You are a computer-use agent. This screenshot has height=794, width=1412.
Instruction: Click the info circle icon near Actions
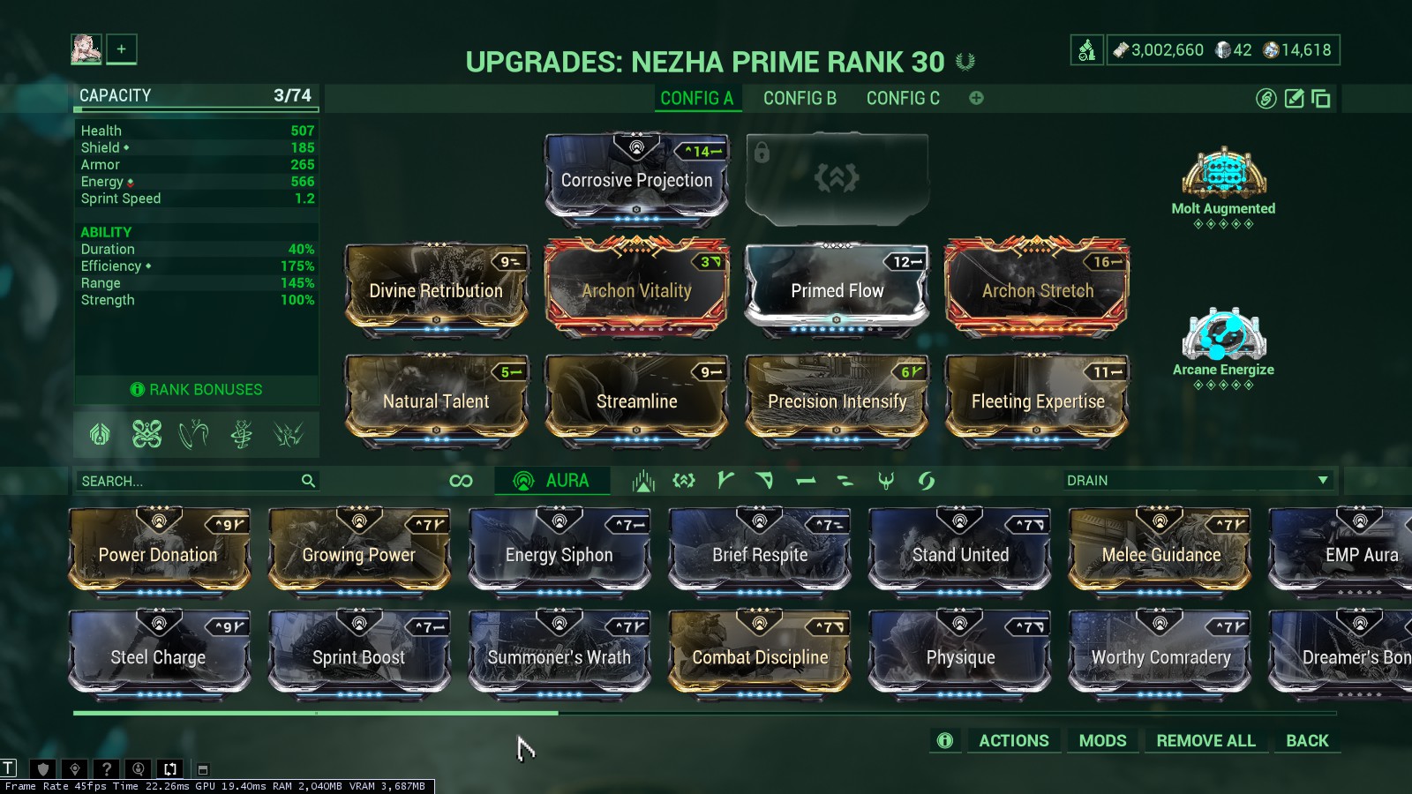click(945, 740)
